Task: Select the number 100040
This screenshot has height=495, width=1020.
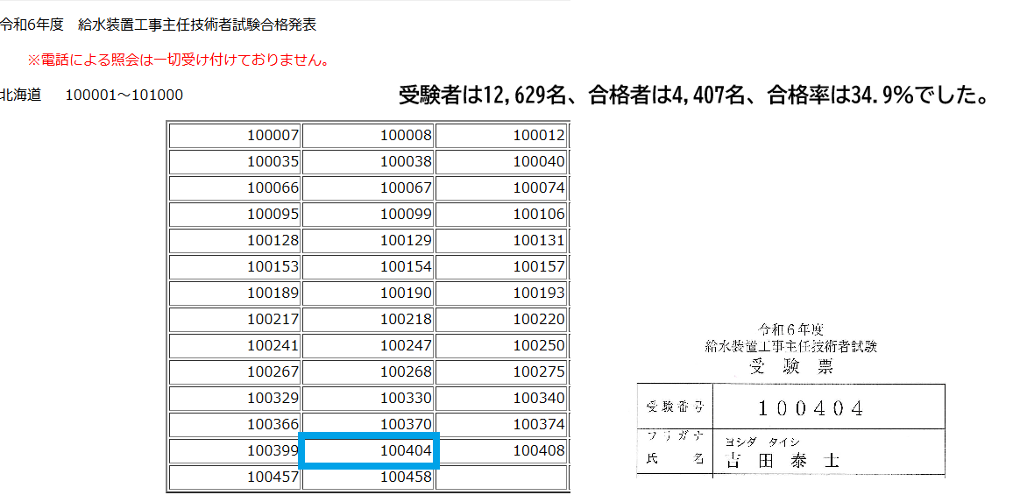Action: click(539, 162)
